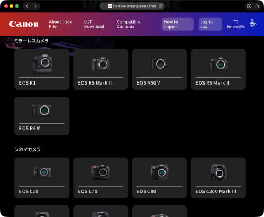This screenshot has width=264, height=217.
Task: Click the Canon logo in header
Action: tap(24, 24)
